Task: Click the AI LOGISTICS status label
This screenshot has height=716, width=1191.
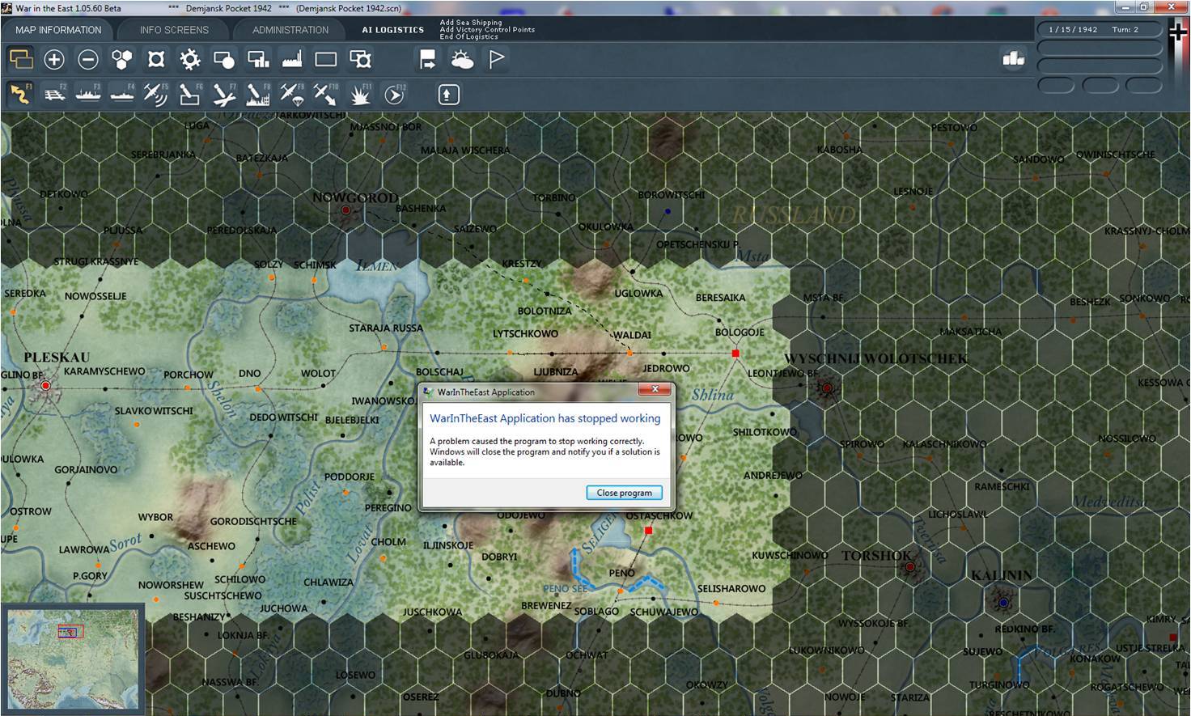Action: 393,30
